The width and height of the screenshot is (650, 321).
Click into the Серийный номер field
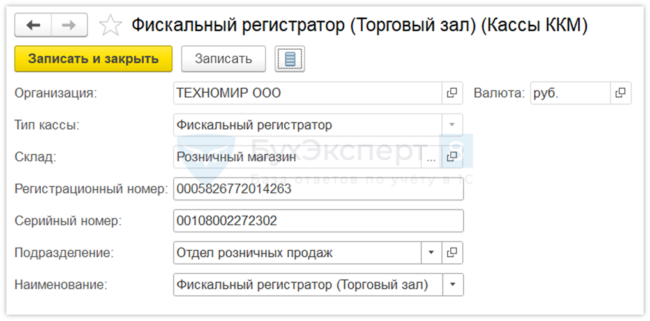(x=318, y=221)
